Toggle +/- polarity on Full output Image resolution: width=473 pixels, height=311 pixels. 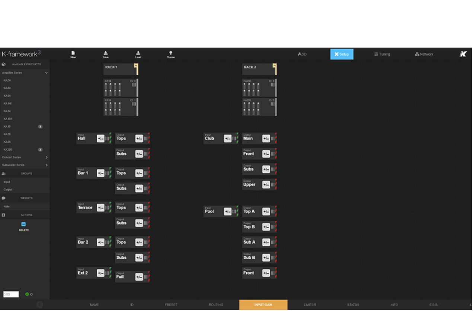coord(139,277)
